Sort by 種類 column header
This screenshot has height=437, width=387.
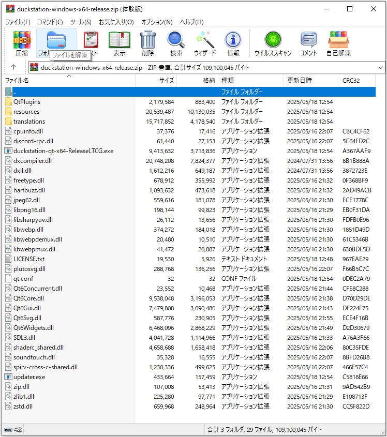tap(251, 81)
